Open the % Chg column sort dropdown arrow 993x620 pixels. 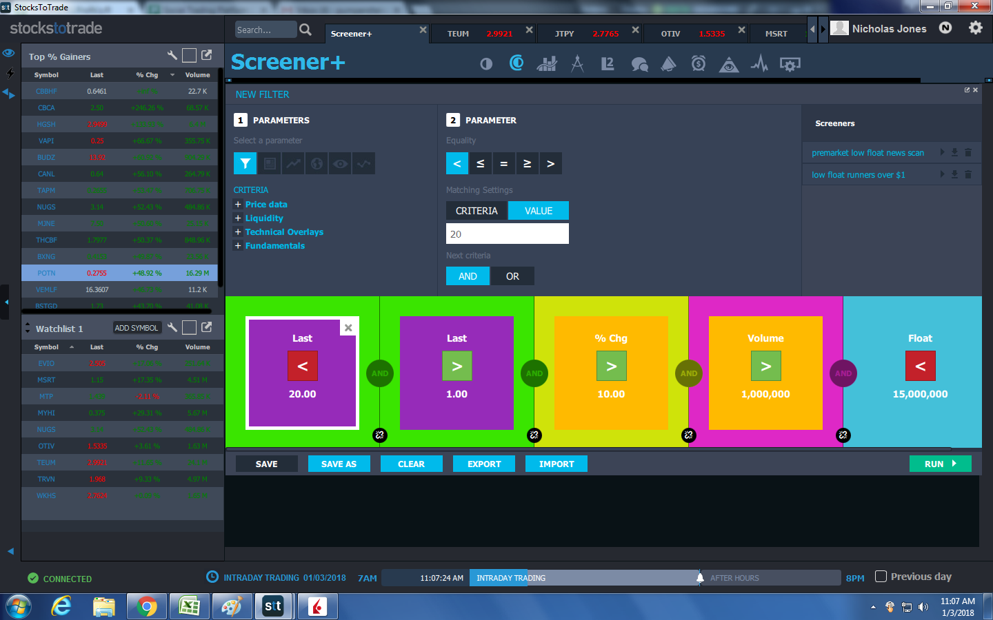click(x=172, y=75)
